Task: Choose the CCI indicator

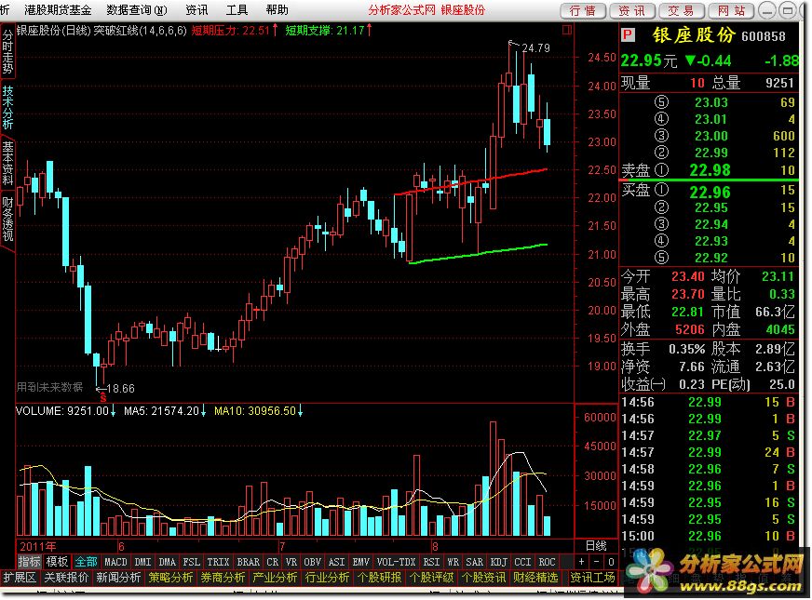Action: pyautogui.click(x=522, y=562)
